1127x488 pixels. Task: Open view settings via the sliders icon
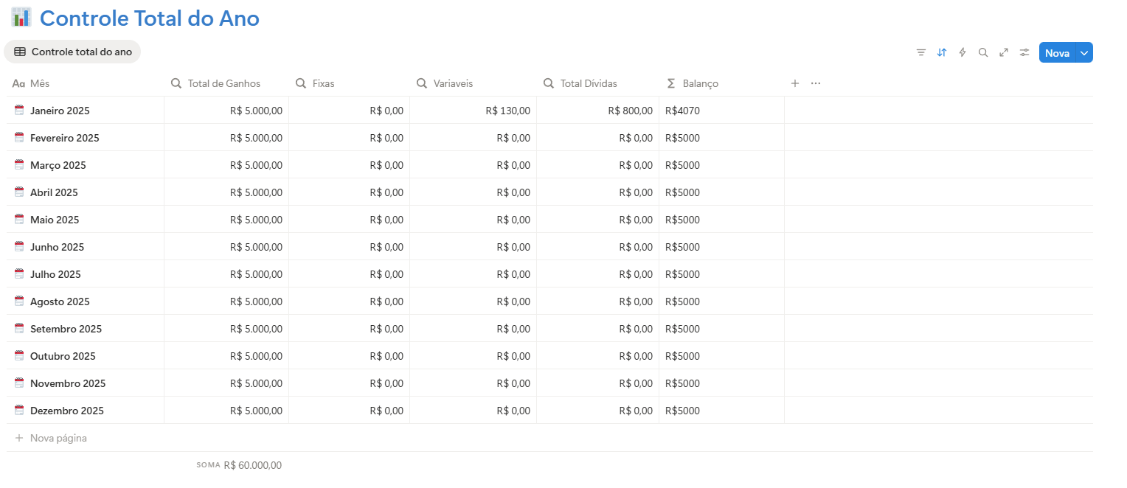(x=1024, y=52)
